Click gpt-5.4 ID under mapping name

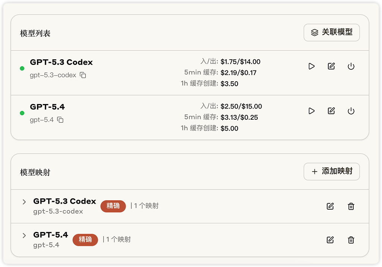[46, 245]
